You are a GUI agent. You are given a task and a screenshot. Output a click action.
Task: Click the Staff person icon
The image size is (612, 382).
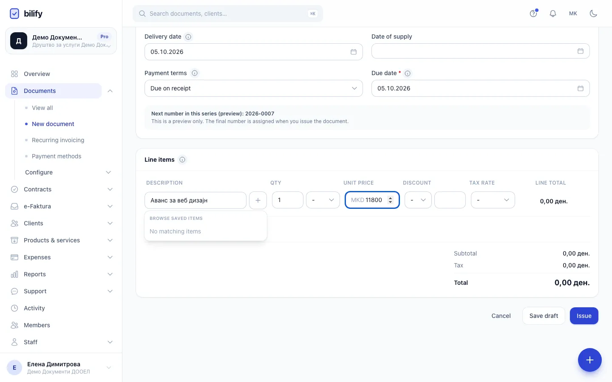(14, 342)
